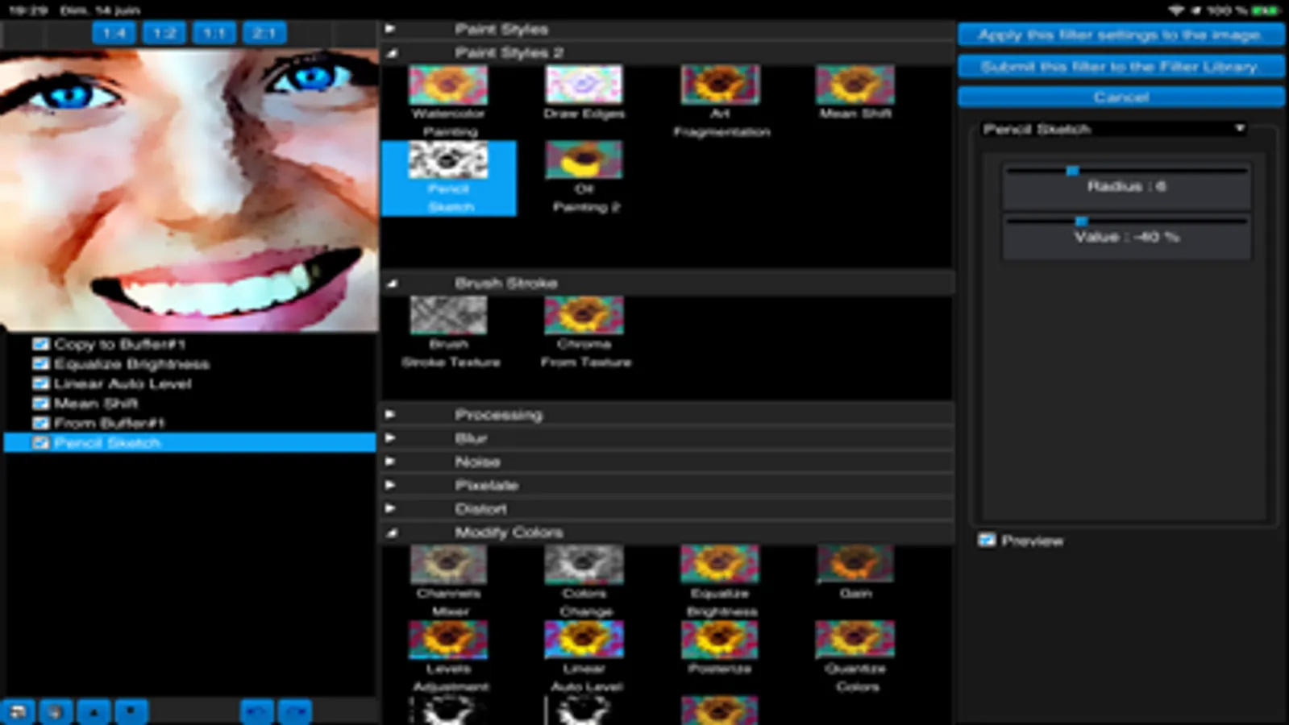
Task: Expand the Blur section
Action: click(x=390, y=438)
